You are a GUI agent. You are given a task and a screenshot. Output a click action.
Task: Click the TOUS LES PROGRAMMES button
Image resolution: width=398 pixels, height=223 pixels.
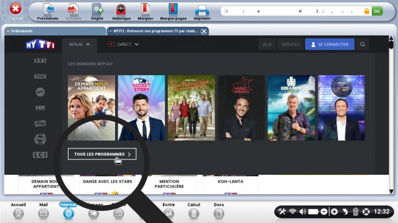click(x=102, y=154)
